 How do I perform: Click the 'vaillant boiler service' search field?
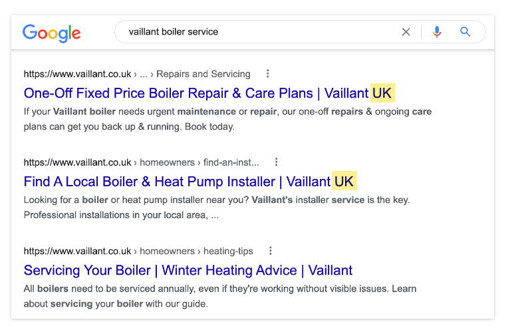(x=259, y=32)
